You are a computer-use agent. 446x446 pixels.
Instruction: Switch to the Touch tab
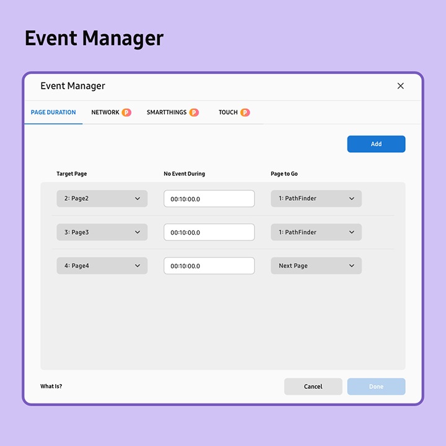pyautogui.click(x=228, y=113)
